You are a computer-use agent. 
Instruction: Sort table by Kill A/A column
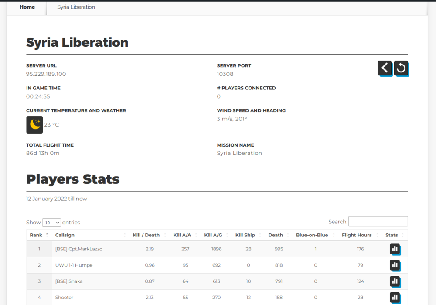click(x=185, y=235)
